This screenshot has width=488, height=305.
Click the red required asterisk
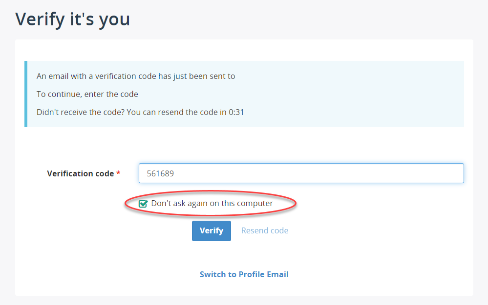(118, 173)
